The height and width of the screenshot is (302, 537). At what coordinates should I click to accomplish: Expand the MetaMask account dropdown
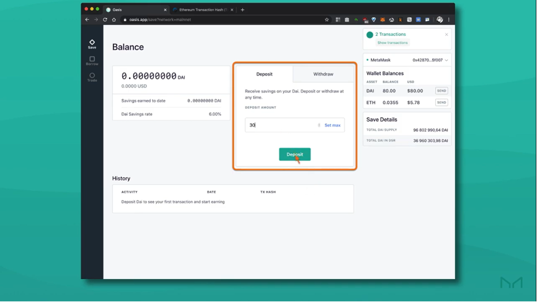446,60
